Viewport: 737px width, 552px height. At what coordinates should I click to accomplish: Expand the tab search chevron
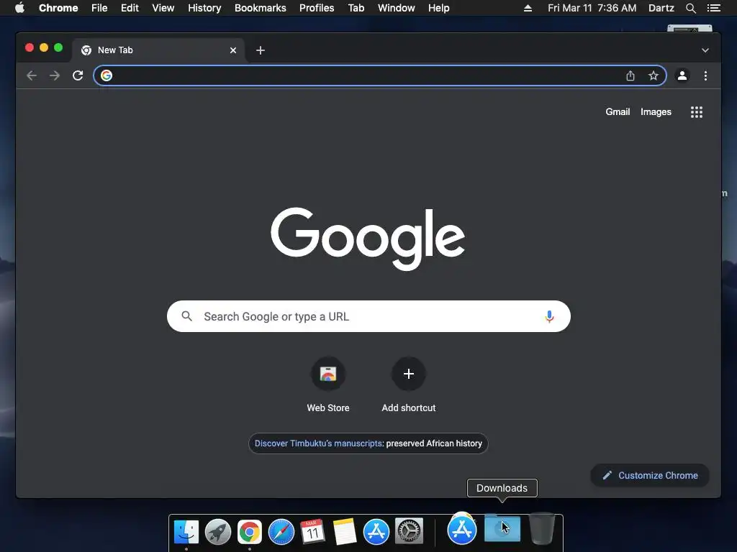click(705, 50)
